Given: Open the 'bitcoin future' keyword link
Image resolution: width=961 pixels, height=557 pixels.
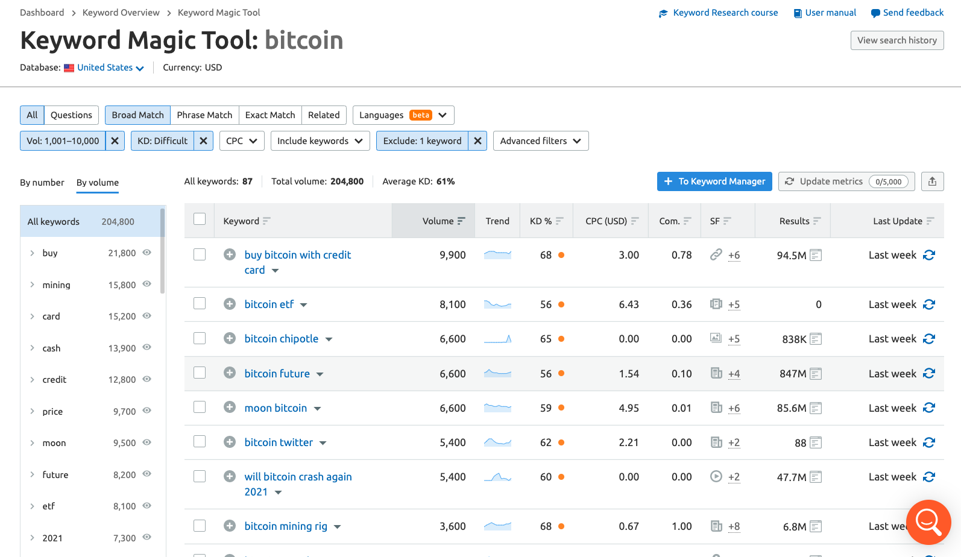Looking at the screenshot, I should [277, 374].
